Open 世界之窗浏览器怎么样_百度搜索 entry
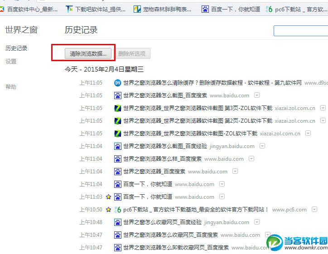The image size is (328, 254). 162,158
